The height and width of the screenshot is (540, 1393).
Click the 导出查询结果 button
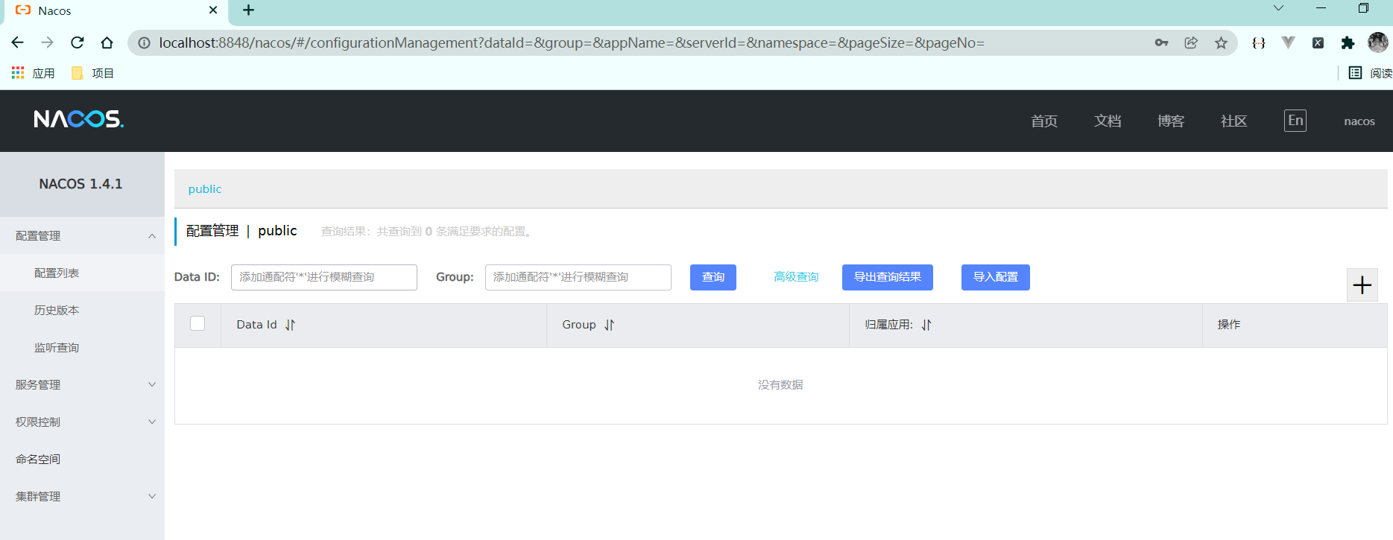[888, 277]
